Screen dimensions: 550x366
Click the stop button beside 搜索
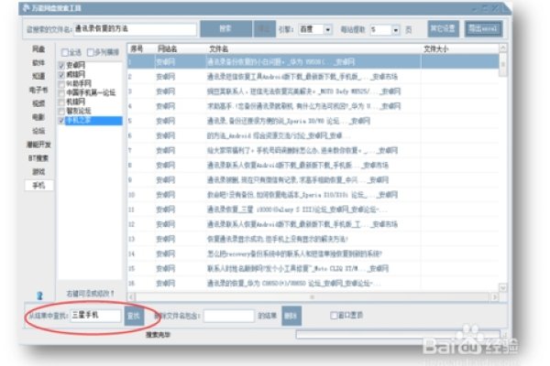264,28
